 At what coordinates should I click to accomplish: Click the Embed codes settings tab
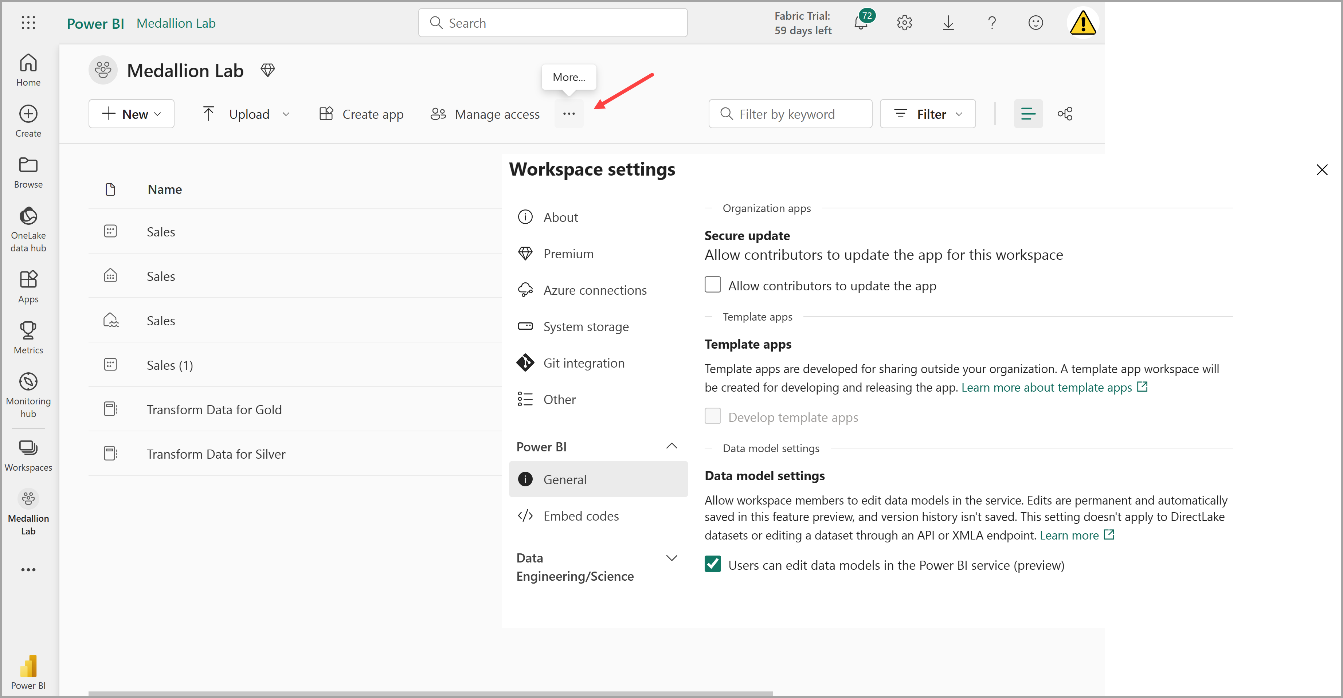tap(581, 515)
